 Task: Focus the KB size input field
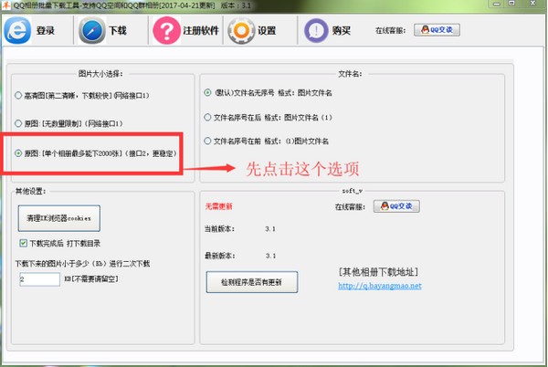(39, 279)
